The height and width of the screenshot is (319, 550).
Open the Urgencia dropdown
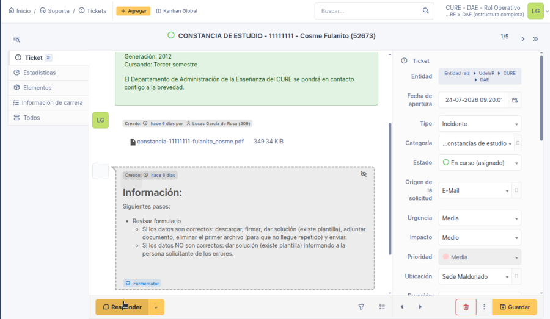coord(480,218)
